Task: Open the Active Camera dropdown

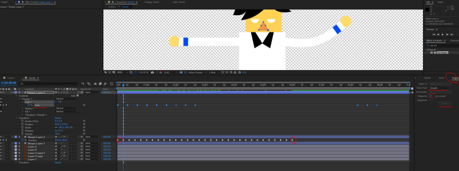Action: [x=197, y=72]
